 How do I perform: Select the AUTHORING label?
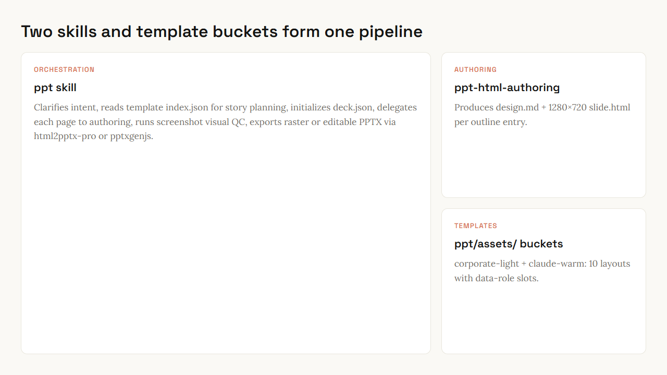tap(475, 69)
